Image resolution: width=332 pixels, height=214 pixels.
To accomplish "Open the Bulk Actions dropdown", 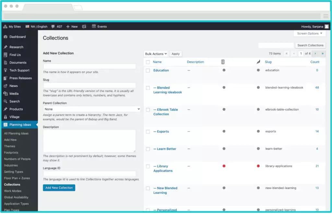I will pos(156,54).
